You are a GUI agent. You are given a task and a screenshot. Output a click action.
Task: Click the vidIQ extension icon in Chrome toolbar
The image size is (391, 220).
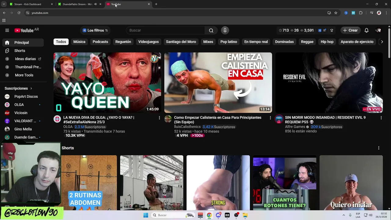[x=346, y=13]
